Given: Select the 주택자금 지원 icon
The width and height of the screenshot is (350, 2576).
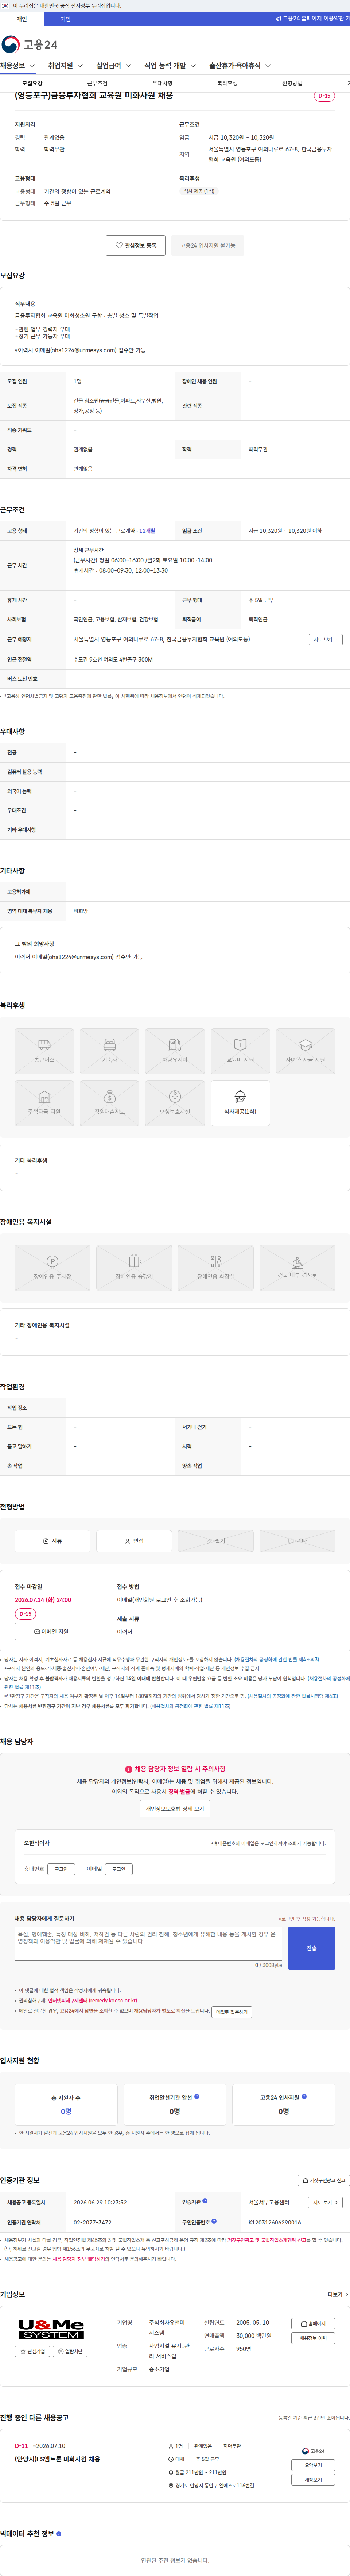Looking at the screenshot, I should click(44, 1103).
